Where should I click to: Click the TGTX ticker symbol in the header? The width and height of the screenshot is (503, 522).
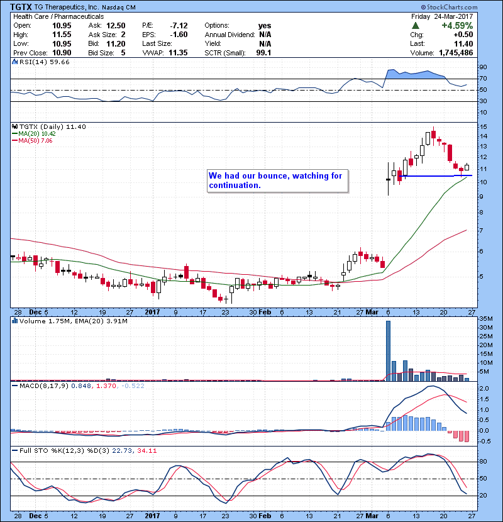pyautogui.click(x=21, y=7)
